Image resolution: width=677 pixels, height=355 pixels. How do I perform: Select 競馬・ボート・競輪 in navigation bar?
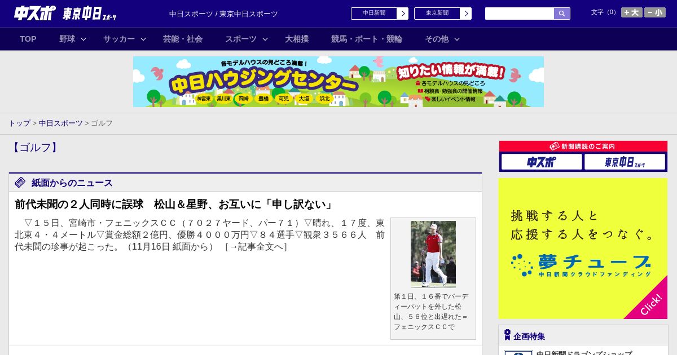tap(367, 39)
